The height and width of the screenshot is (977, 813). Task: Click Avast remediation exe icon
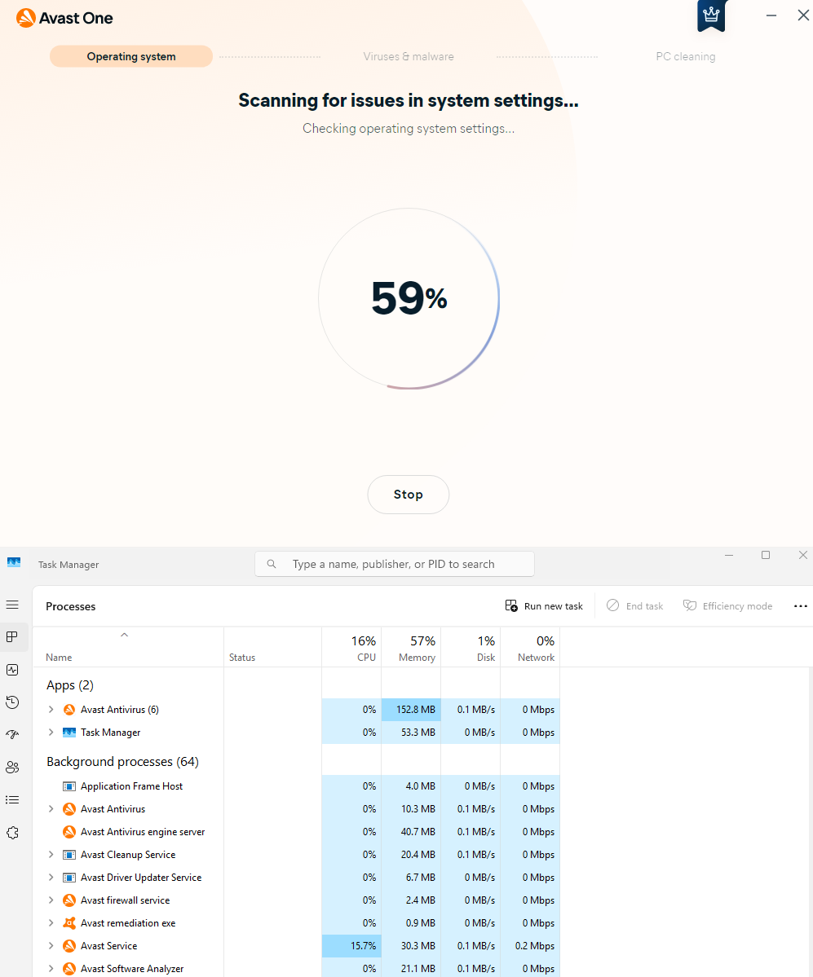pos(69,922)
